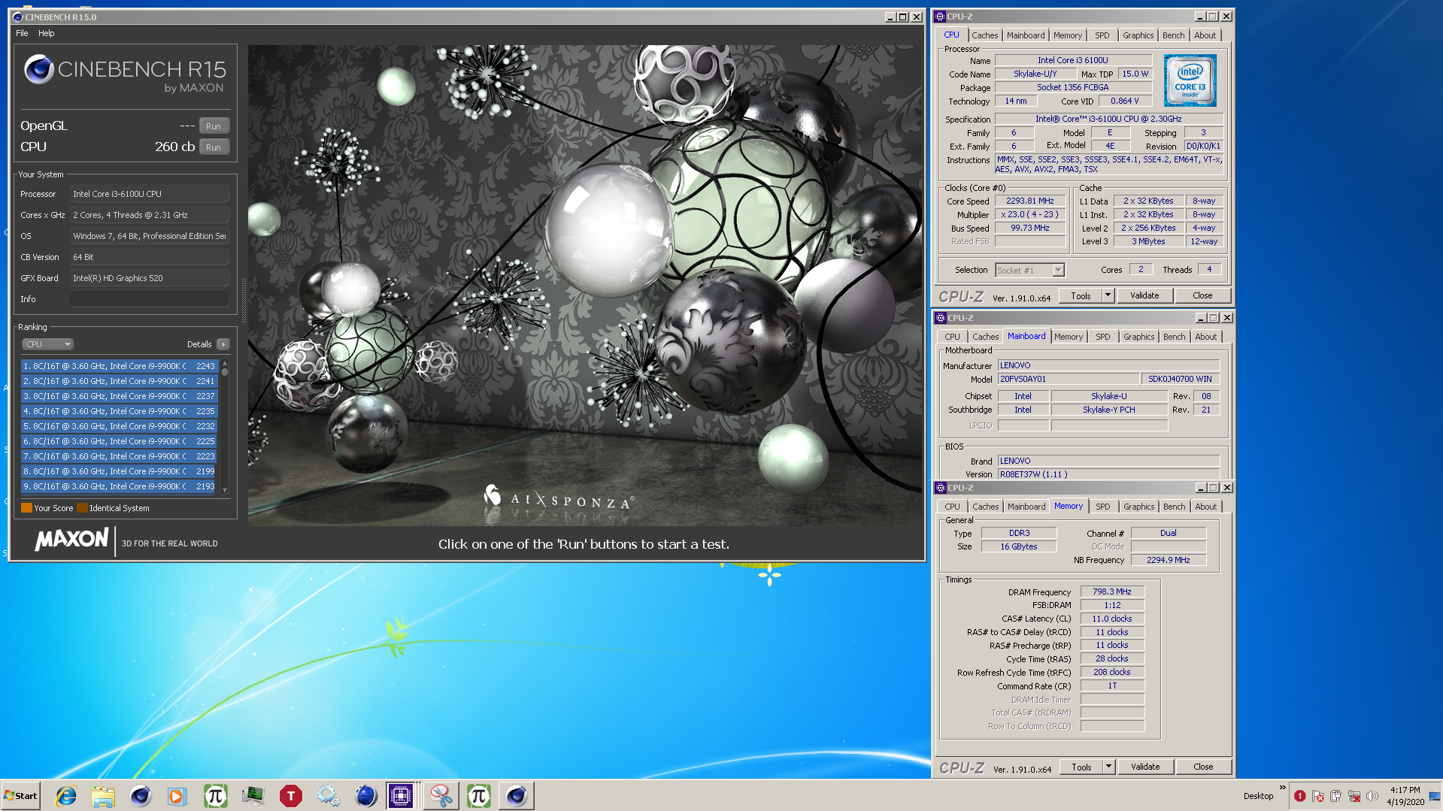1443x811 pixels.
Task: Open Bench tab in top CPU-Z window
Action: (1172, 35)
